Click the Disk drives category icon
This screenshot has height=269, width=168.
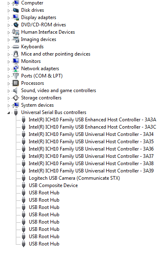(x=16, y=10)
